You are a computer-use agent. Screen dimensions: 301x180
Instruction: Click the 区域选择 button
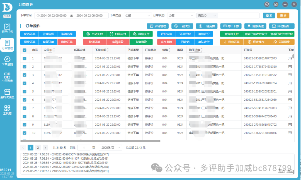tap(48, 34)
